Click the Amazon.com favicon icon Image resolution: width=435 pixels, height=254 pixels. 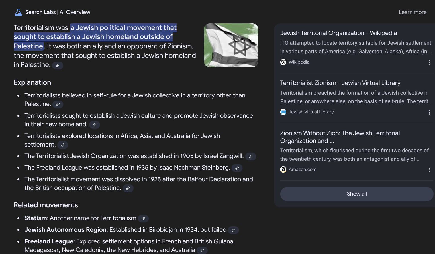283,170
